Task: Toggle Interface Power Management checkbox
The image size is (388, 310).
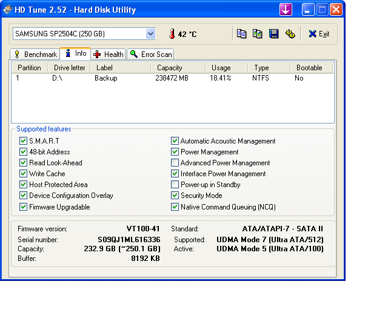Action: (x=175, y=174)
